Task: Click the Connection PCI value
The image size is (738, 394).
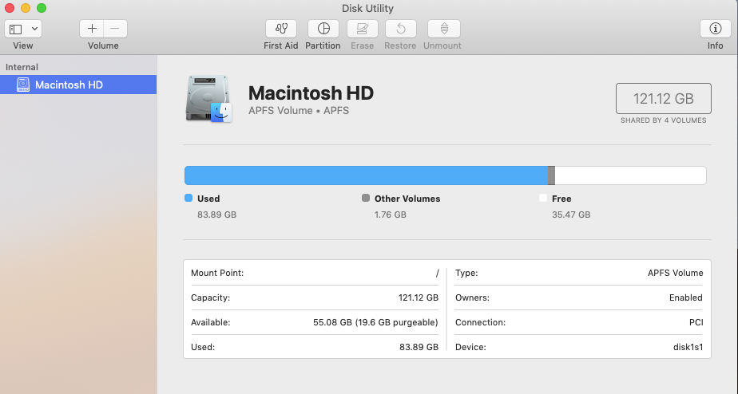Action: pyautogui.click(x=696, y=322)
